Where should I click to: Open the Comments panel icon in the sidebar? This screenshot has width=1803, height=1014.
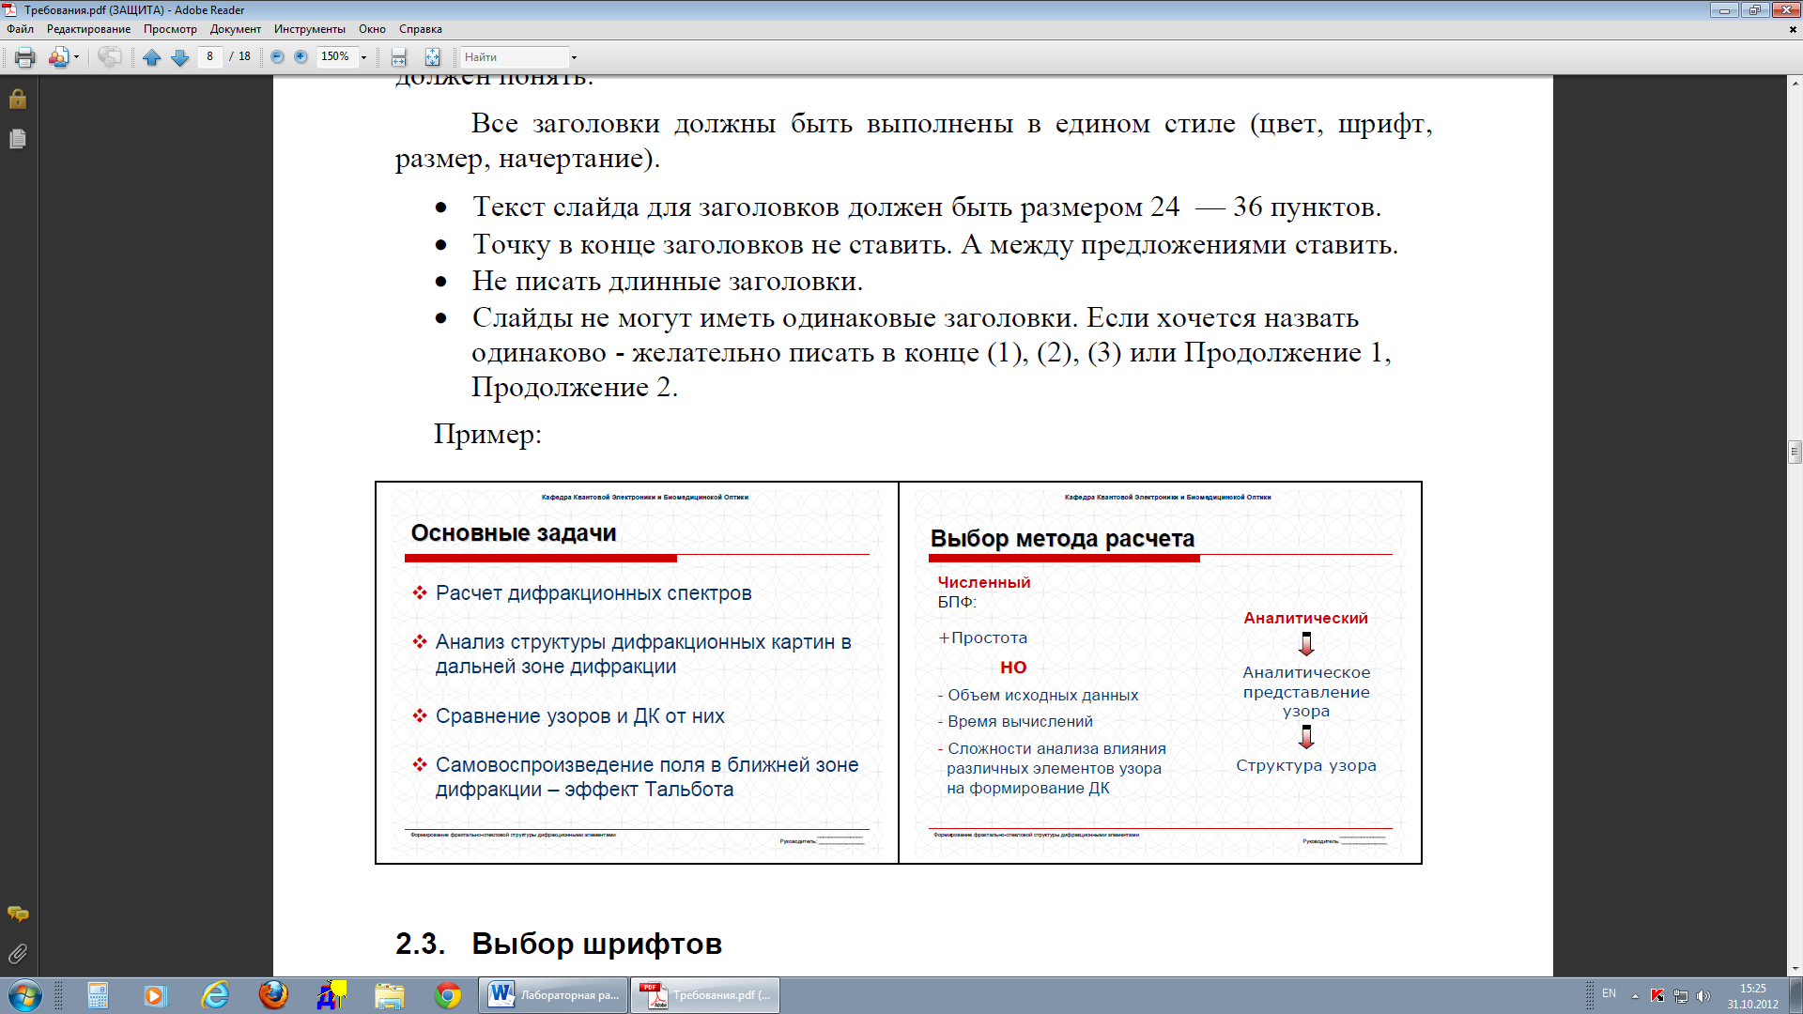point(18,914)
